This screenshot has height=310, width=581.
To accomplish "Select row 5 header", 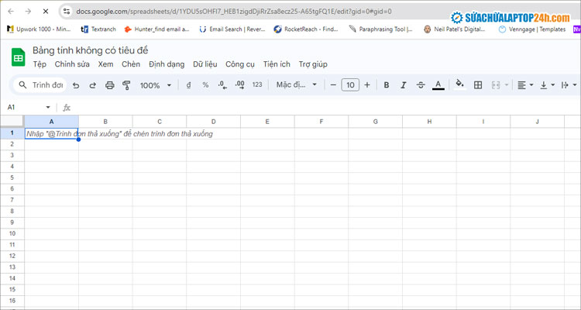I will coord(12,177).
